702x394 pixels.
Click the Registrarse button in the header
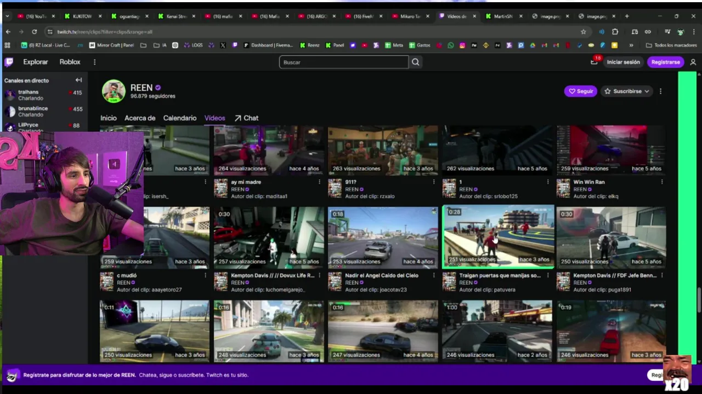coord(665,62)
